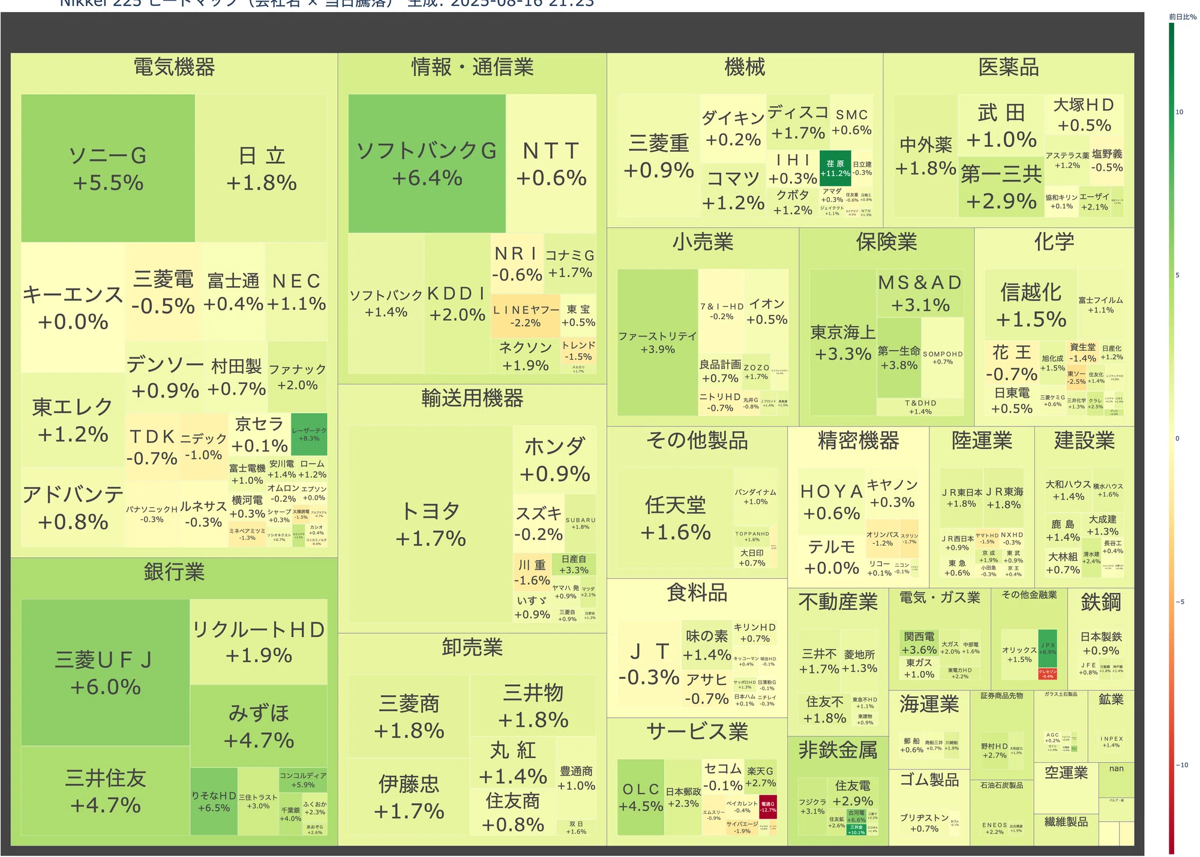
Task: Click the 情報・通信業 sector header
Action: (x=472, y=67)
